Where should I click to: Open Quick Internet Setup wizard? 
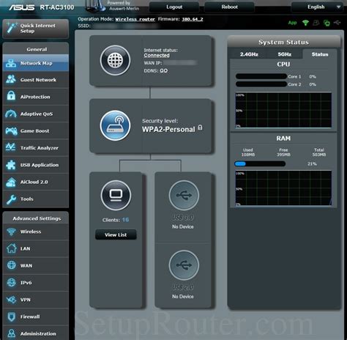pos(36,29)
